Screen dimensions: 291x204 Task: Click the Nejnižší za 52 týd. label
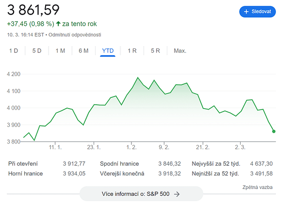click(x=215, y=173)
